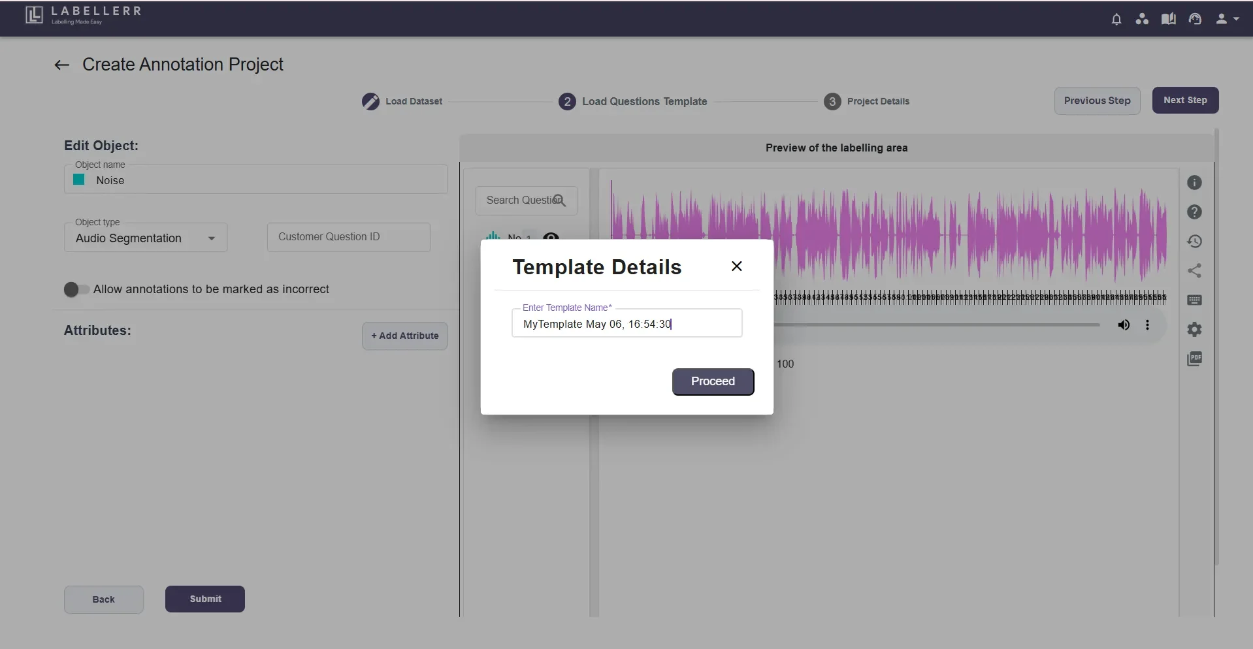The width and height of the screenshot is (1253, 649).
Task: Open the user account menu
Action: (1227, 19)
